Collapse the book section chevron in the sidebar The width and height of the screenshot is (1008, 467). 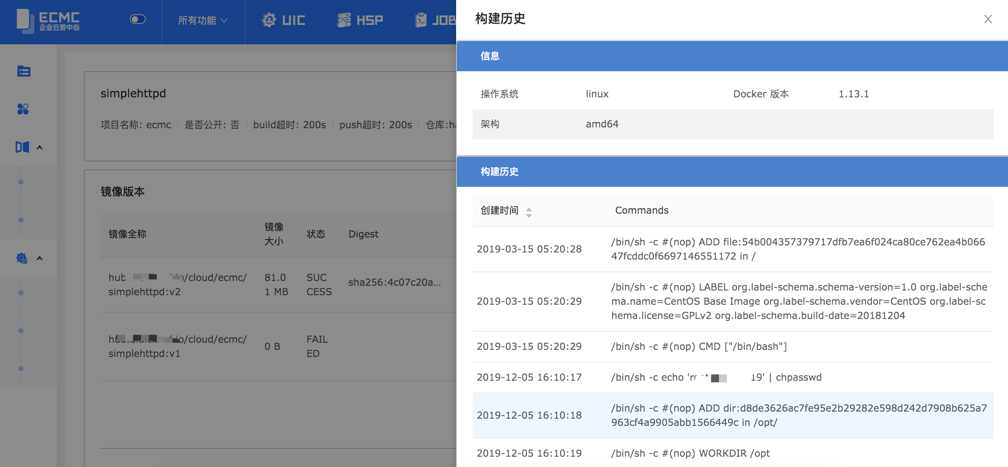40,148
